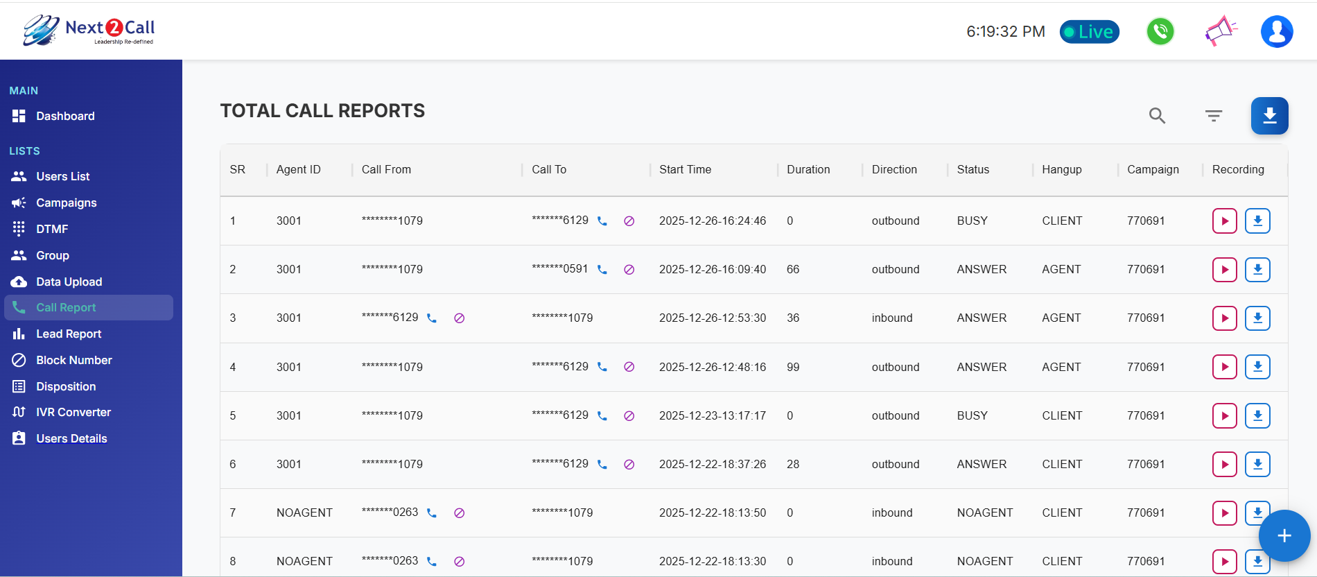Open IVR Converter menu item
This screenshot has width=1317, height=577.
pos(73,412)
